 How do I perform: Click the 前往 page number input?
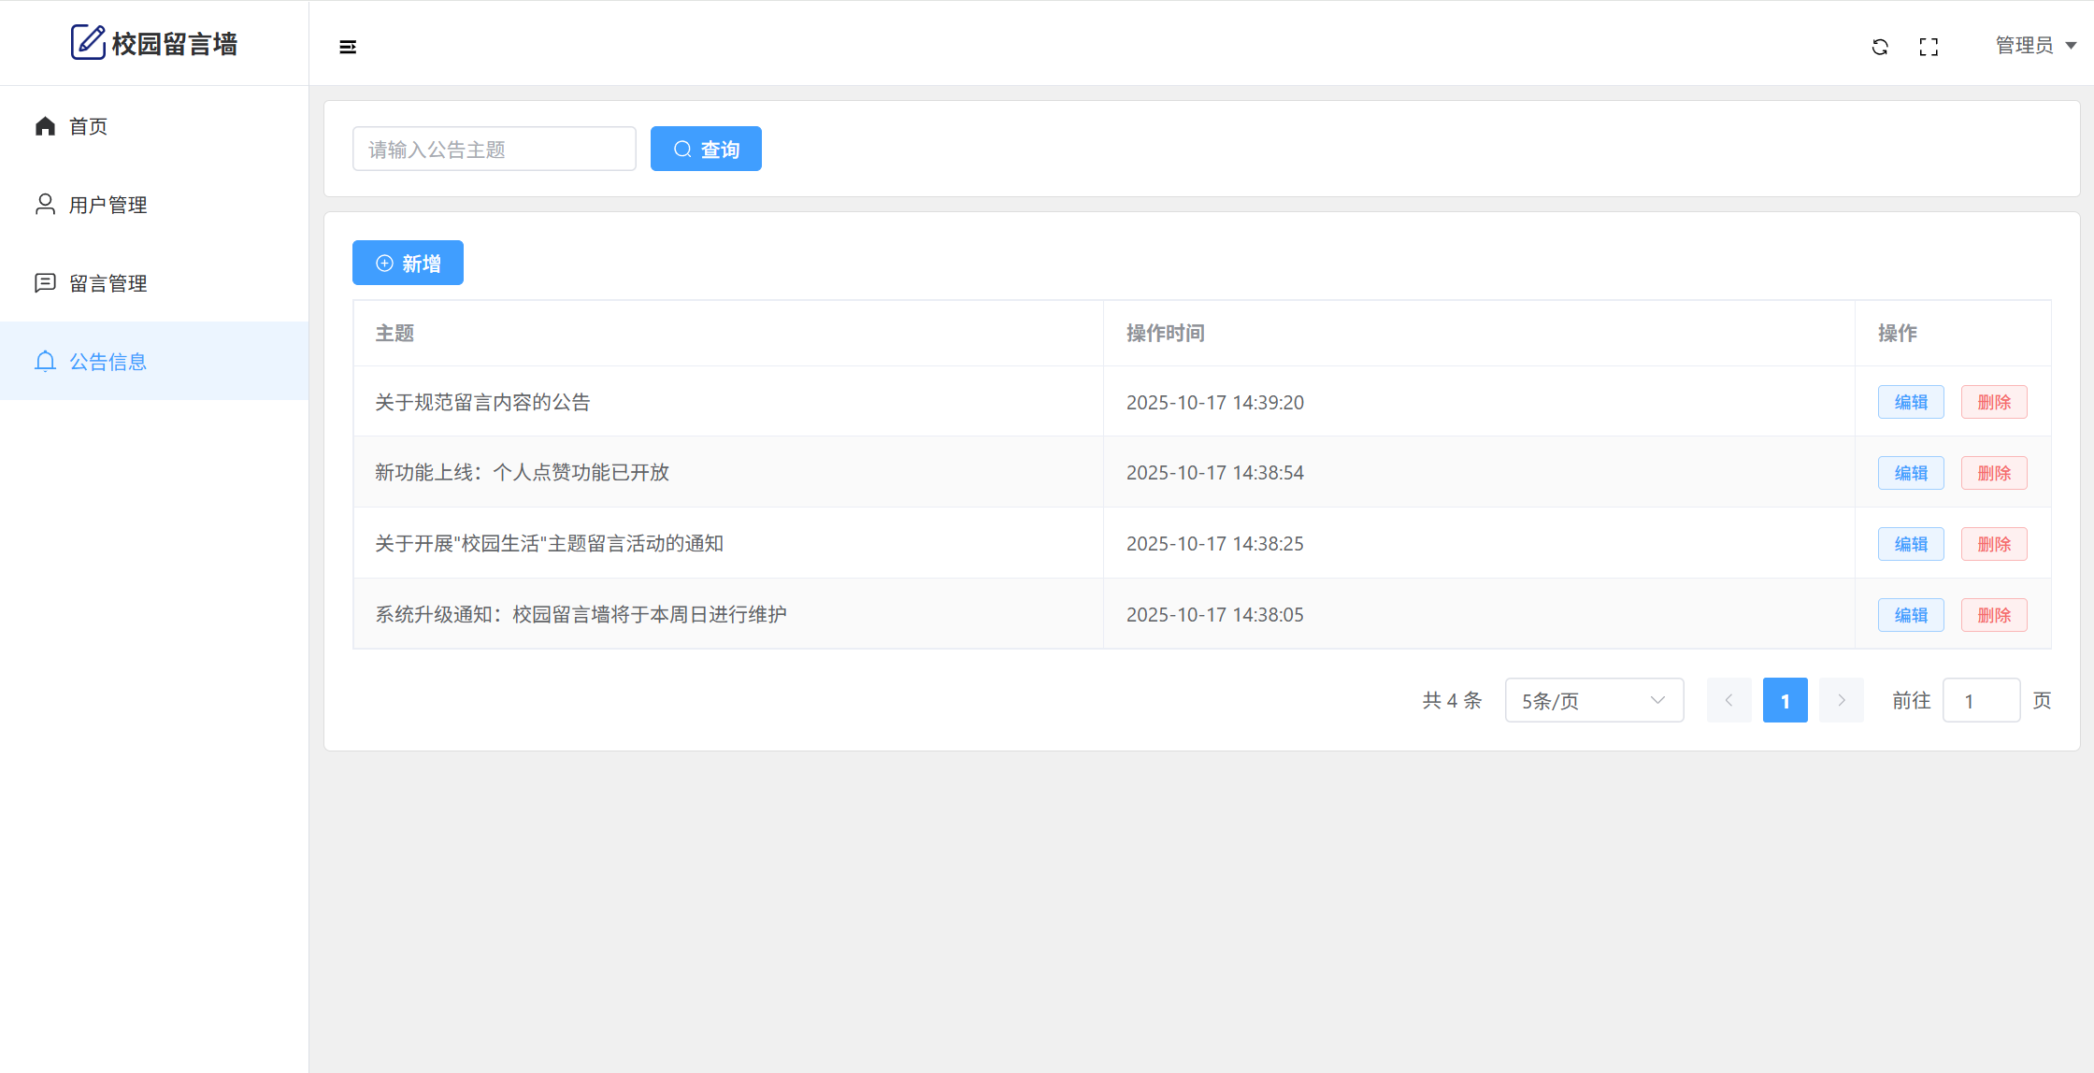pos(1981,700)
